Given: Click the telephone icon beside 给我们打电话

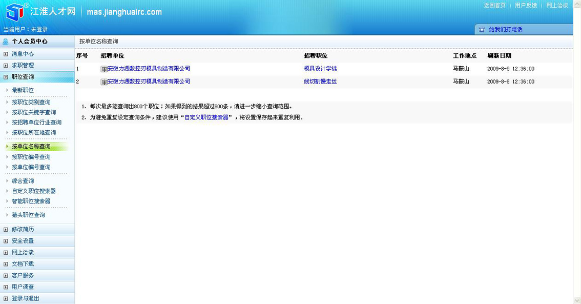Looking at the screenshot, I should pyautogui.click(x=482, y=30).
